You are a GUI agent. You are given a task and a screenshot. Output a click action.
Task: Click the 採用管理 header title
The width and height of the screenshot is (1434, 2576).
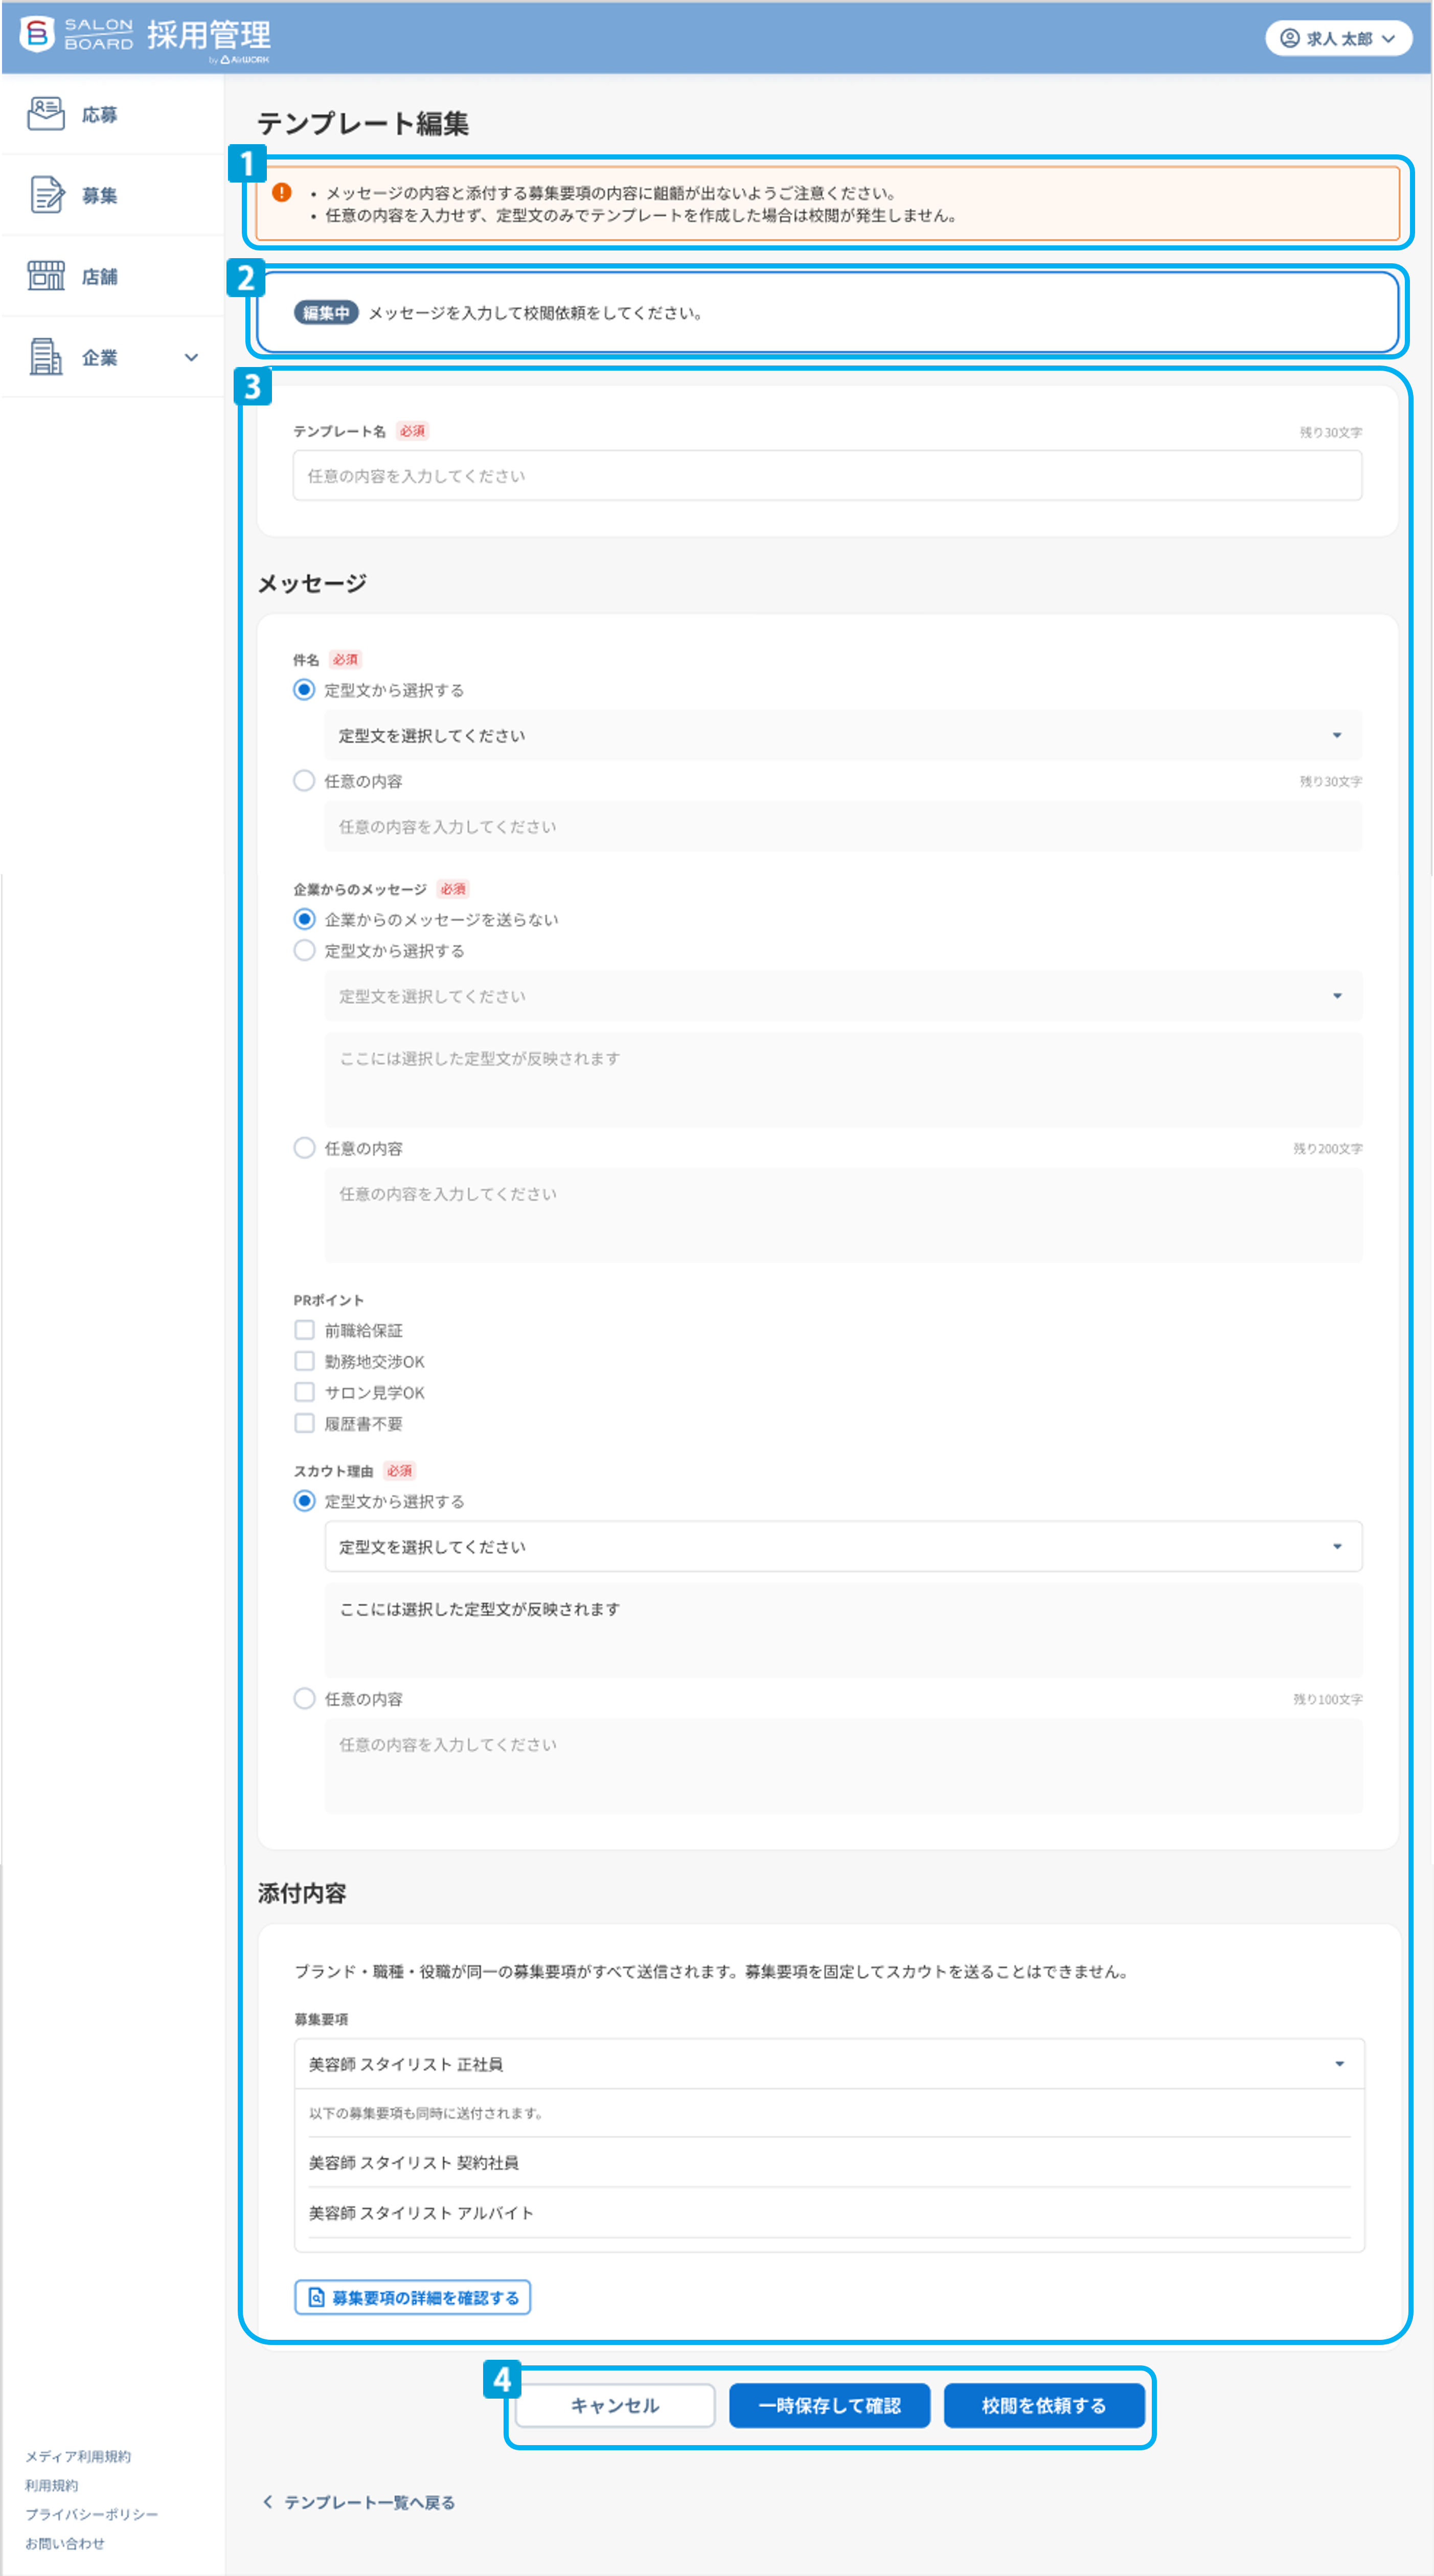[x=209, y=35]
